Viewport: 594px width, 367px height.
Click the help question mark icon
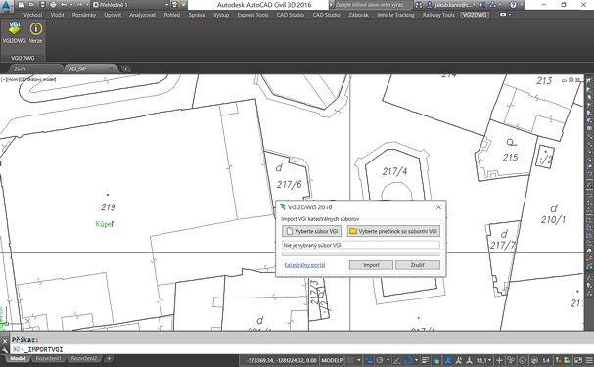tap(513, 5)
